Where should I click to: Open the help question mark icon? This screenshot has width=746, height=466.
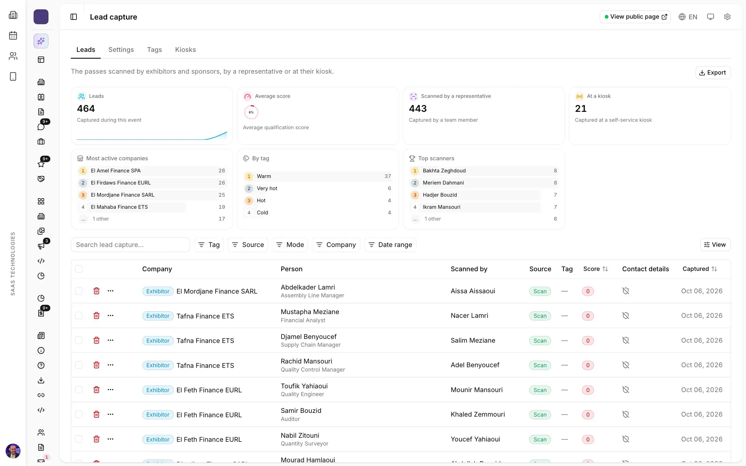[x=41, y=365]
